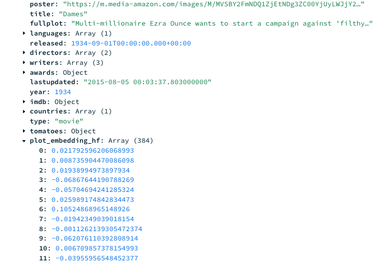
Task: Expand the languages array
Action: pyautogui.click(x=24, y=33)
